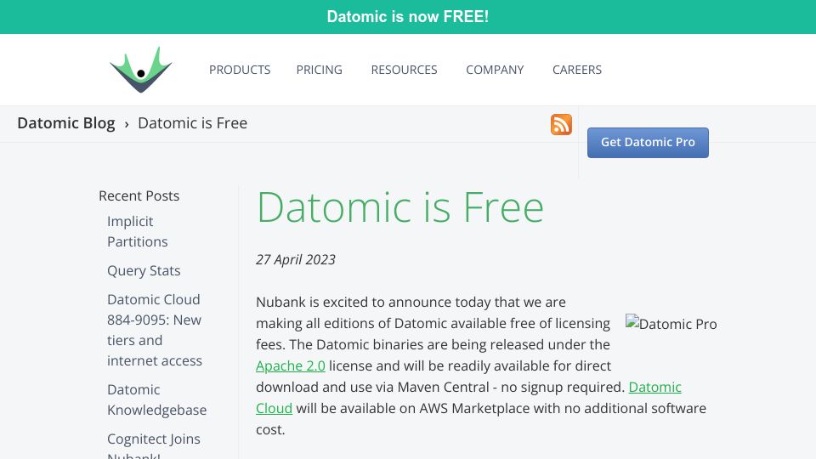The height and width of the screenshot is (459, 816).
Task: Click the broken Datomic Pro image
Action: click(x=671, y=324)
